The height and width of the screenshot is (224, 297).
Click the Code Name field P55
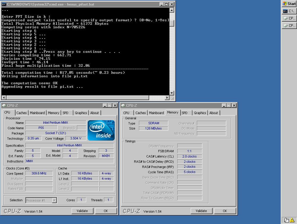[x=41, y=128]
